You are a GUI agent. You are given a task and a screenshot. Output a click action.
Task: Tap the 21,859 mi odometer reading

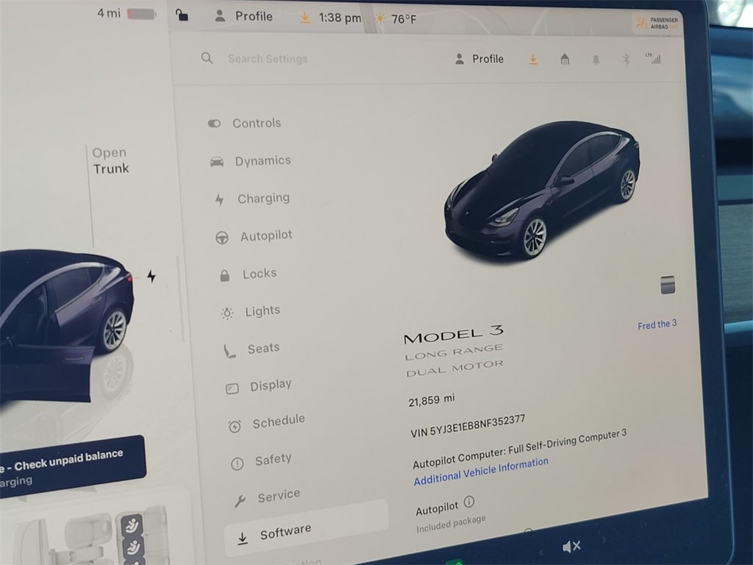click(431, 399)
